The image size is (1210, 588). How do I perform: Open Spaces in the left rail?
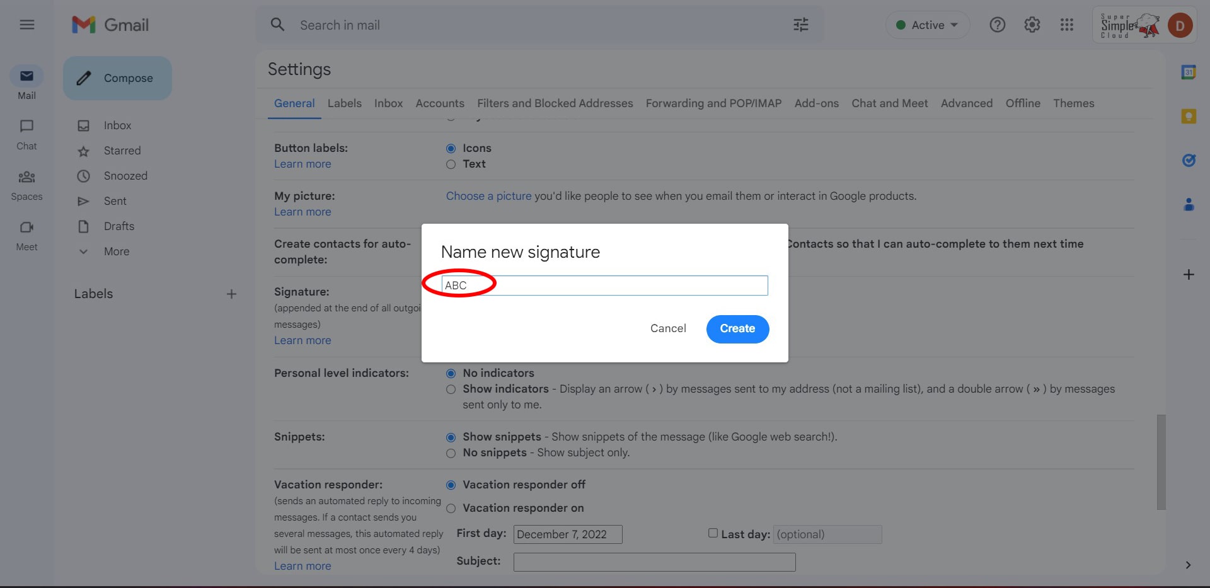26,185
